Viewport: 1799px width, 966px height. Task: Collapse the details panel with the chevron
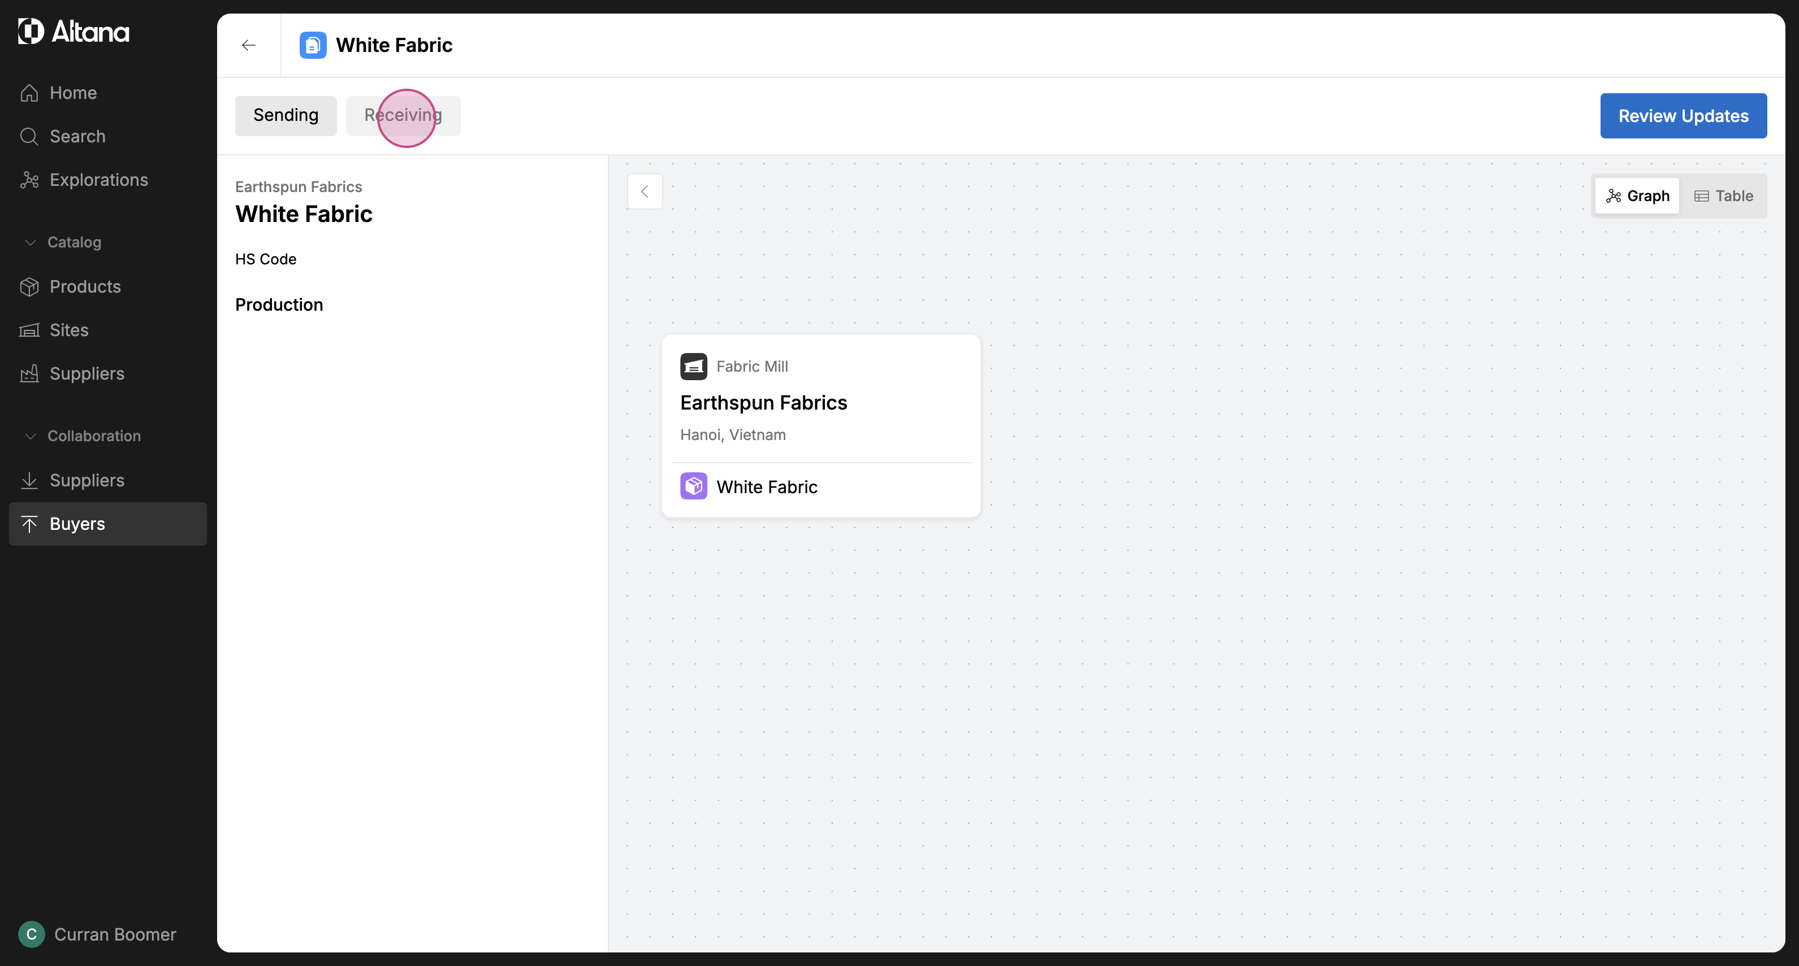coord(645,192)
